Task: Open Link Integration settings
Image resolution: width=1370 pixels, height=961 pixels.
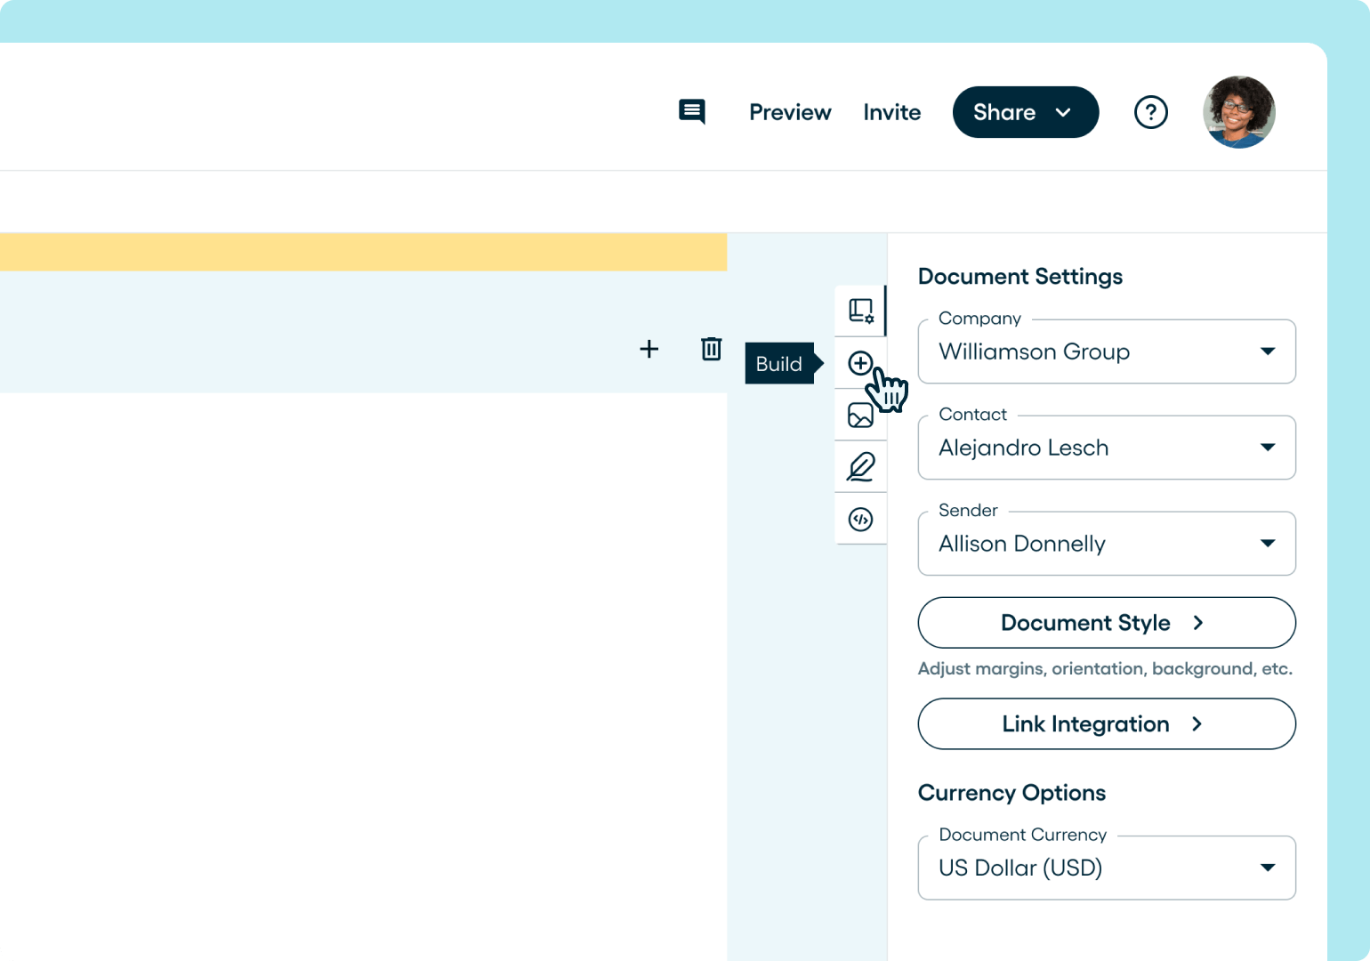Action: coord(1106,723)
